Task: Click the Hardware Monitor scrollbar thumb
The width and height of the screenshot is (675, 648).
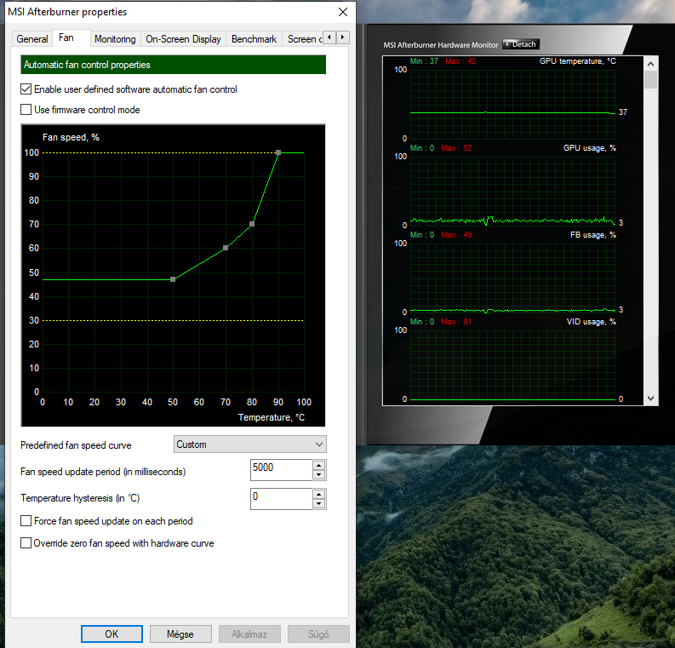Action: (651, 80)
